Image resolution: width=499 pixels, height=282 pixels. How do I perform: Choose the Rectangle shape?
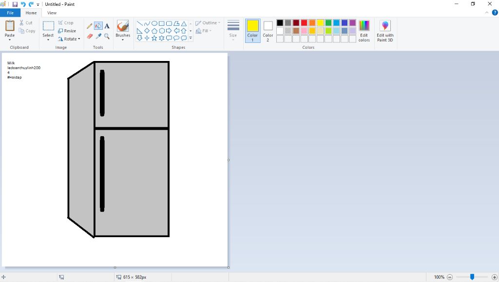[x=162, y=23]
